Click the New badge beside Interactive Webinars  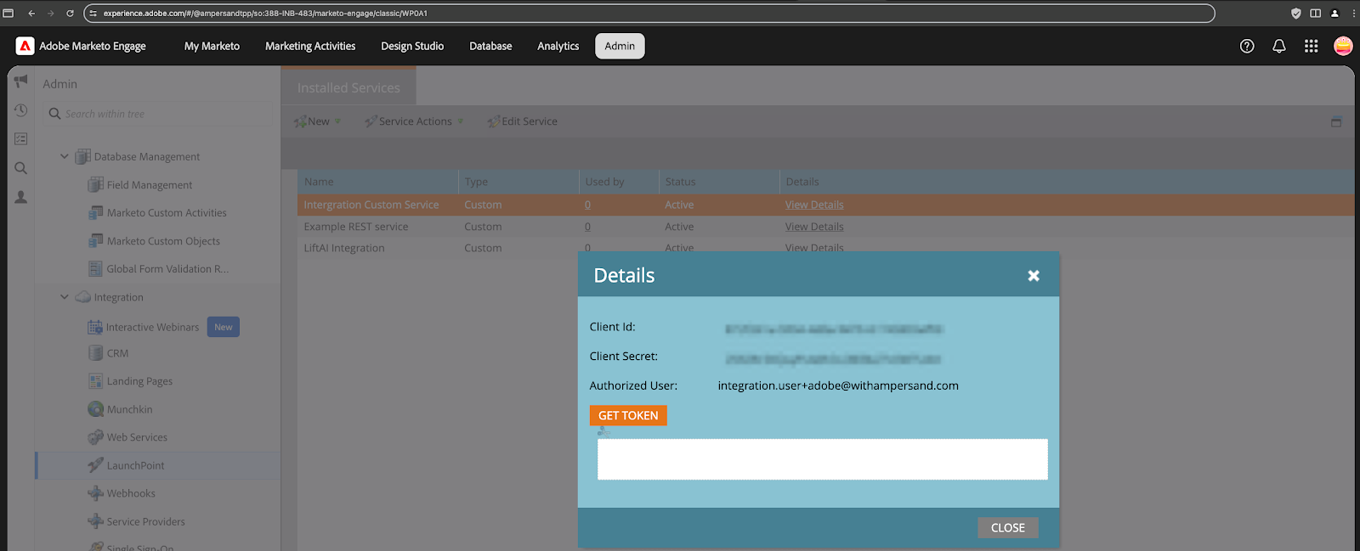[224, 327]
